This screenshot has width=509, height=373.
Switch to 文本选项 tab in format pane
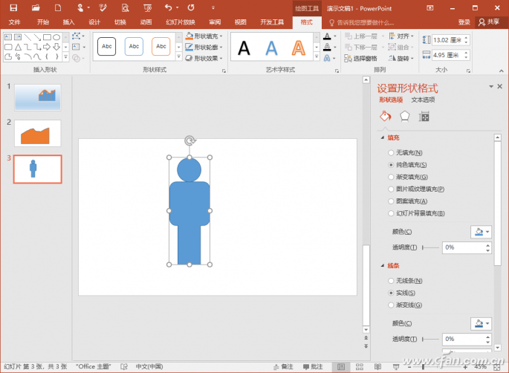coord(423,100)
